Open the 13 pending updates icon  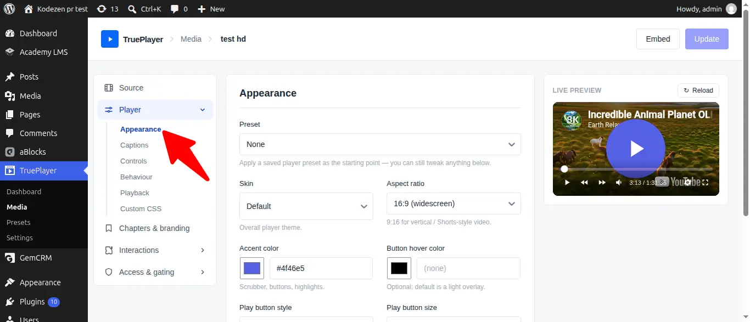point(107,9)
